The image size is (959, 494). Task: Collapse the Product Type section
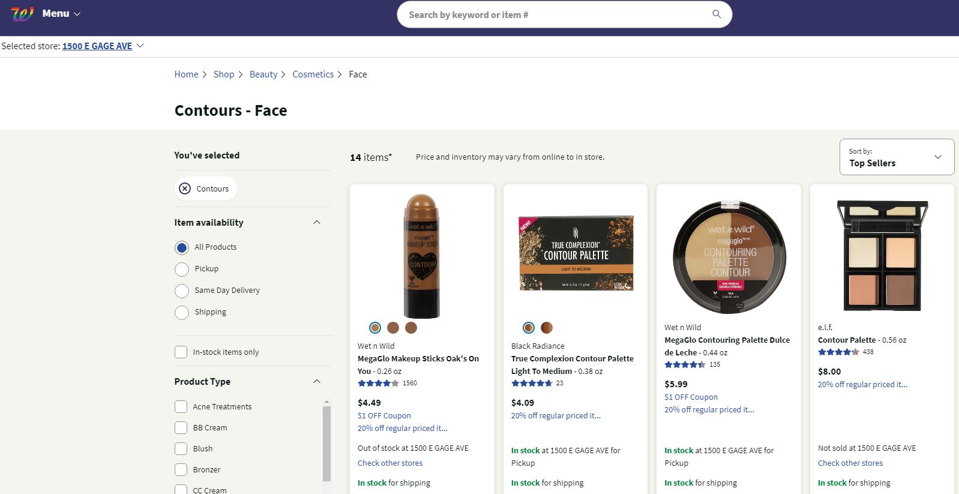[x=317, y=382]
